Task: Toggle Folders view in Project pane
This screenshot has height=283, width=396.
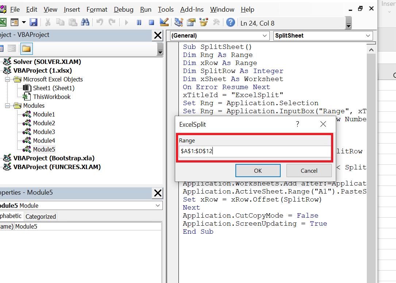Action: coord(26,49)
